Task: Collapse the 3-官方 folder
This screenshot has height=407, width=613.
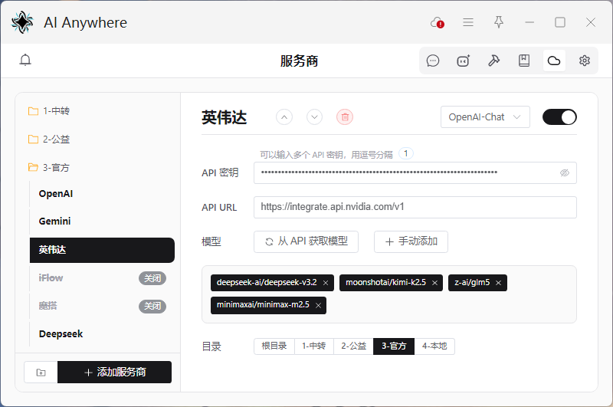Action: point(56,167)
